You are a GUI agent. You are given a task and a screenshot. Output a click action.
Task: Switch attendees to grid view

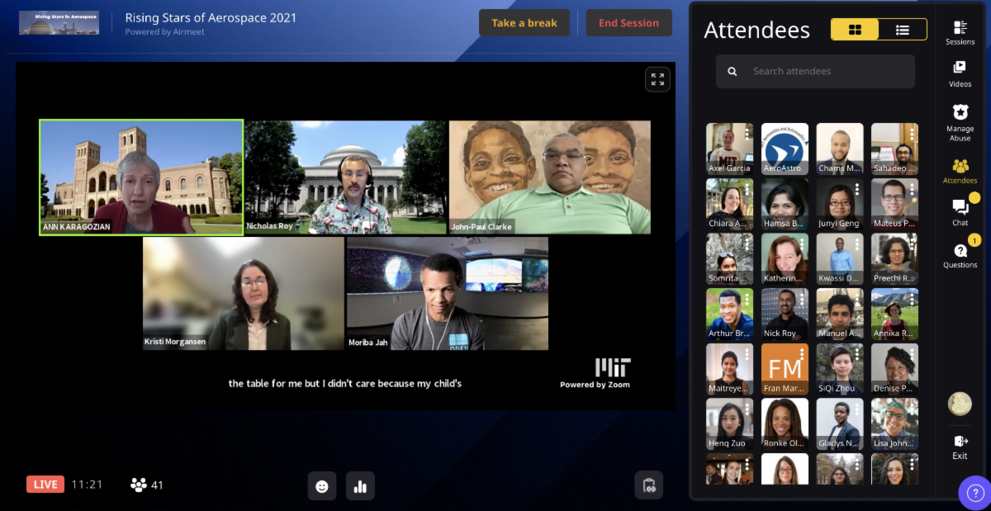click(x=855, y=30)
